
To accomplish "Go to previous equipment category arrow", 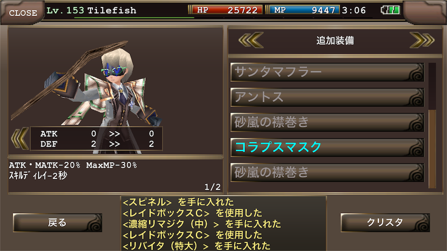I will (251, 40).
